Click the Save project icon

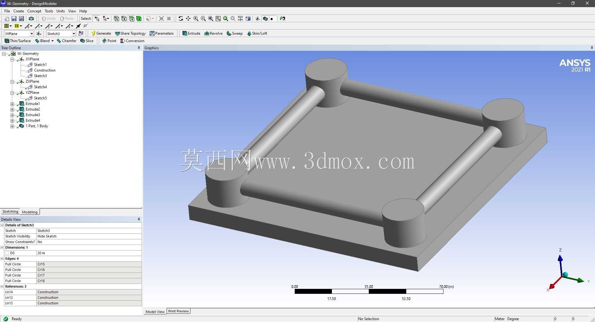click(x=14, y=19)
